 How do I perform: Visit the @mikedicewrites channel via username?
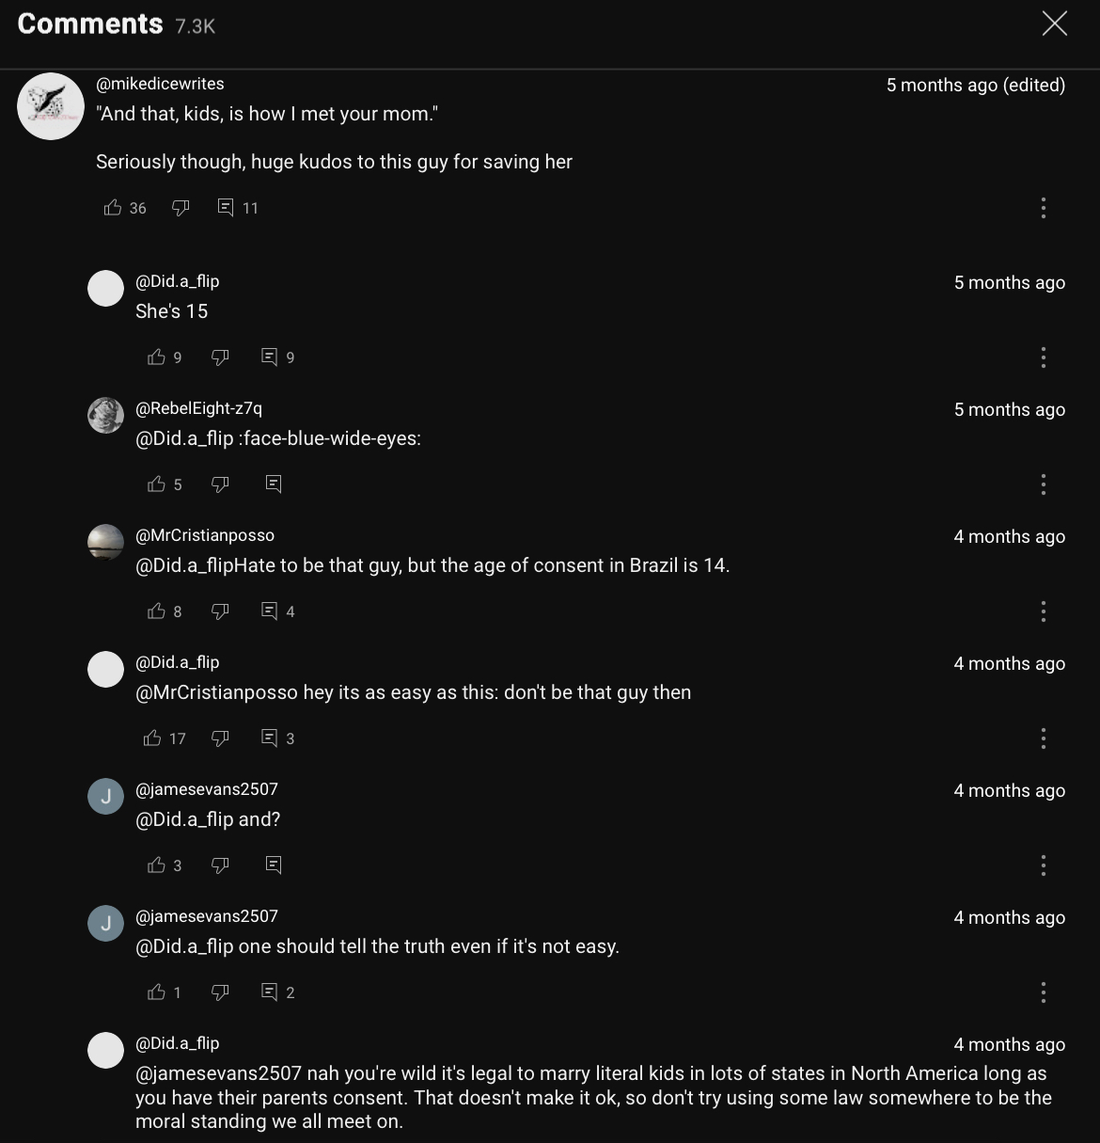coord(160,84)
